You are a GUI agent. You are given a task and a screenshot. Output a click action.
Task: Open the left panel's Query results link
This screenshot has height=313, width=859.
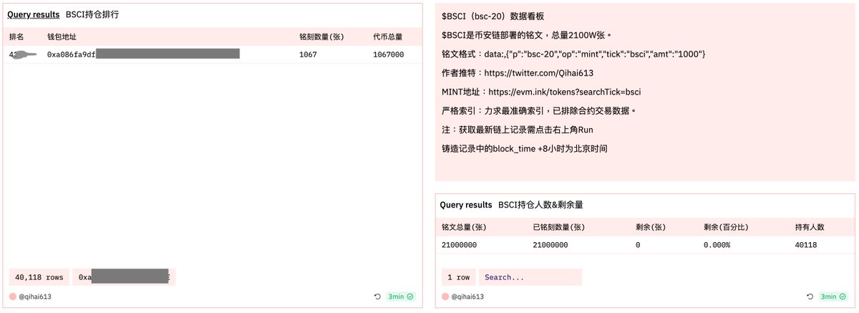33,14
